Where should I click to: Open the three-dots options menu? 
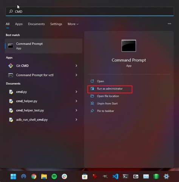click(x=169, y=24)
